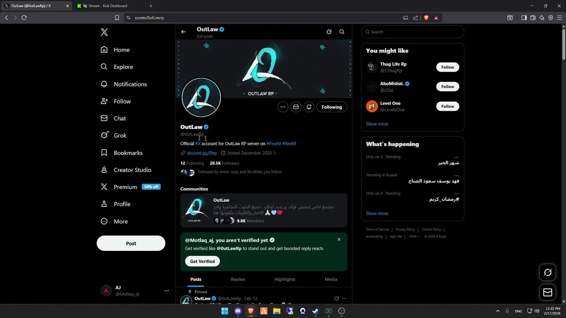
Task: Follow Level One
Action: pyautogui.click(x=447, y=106)
